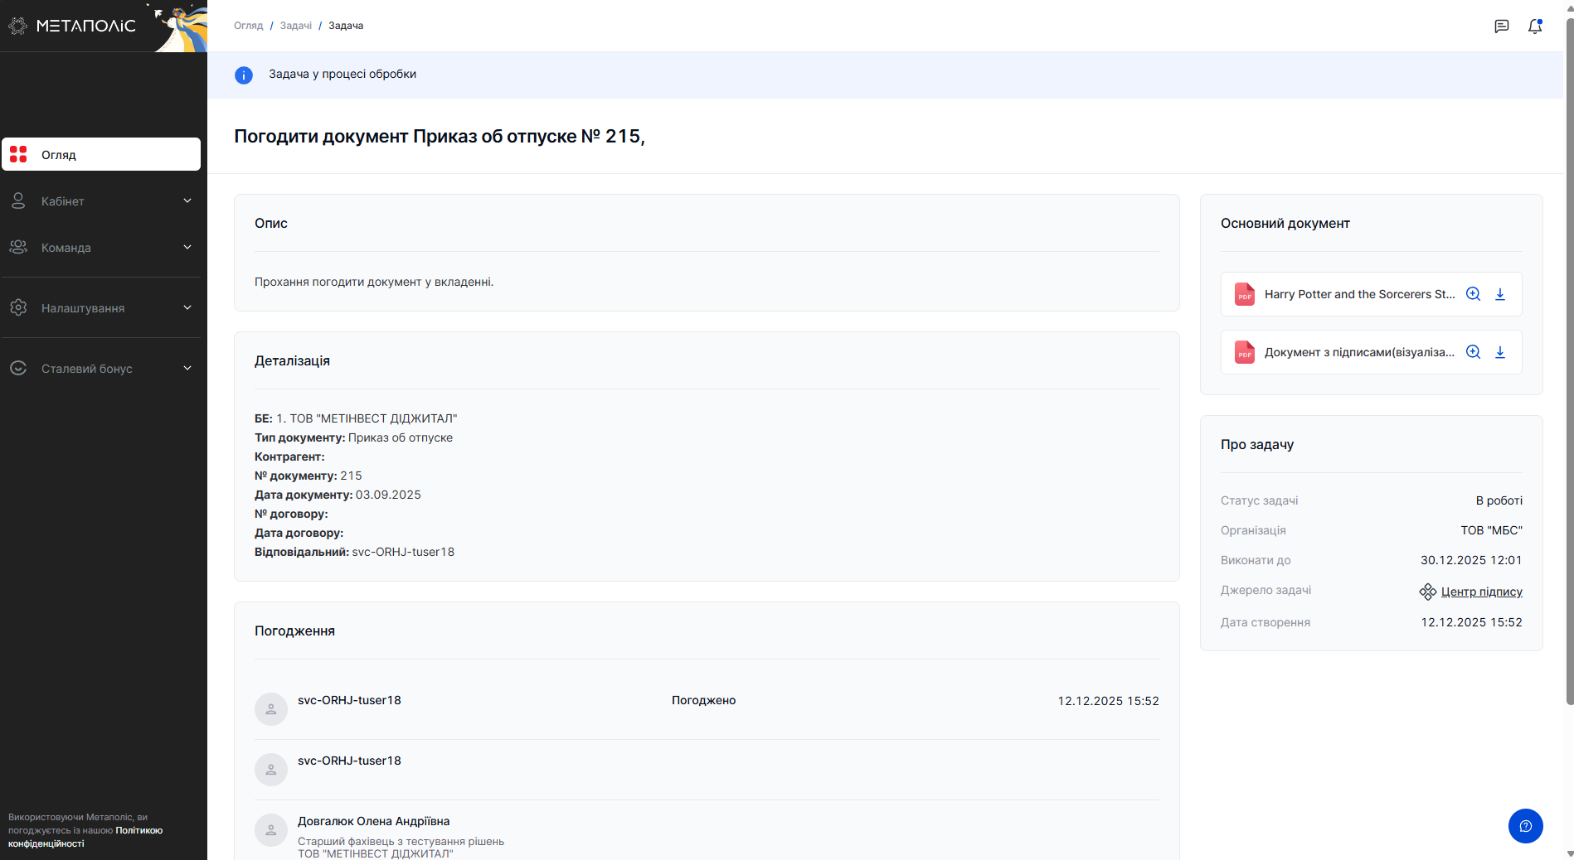Image resolution: width=1574 pixels, height=860 pixels.
Task: Select the Огляд sidebar item
Action: pyautogui.click(x=101, y=155)
